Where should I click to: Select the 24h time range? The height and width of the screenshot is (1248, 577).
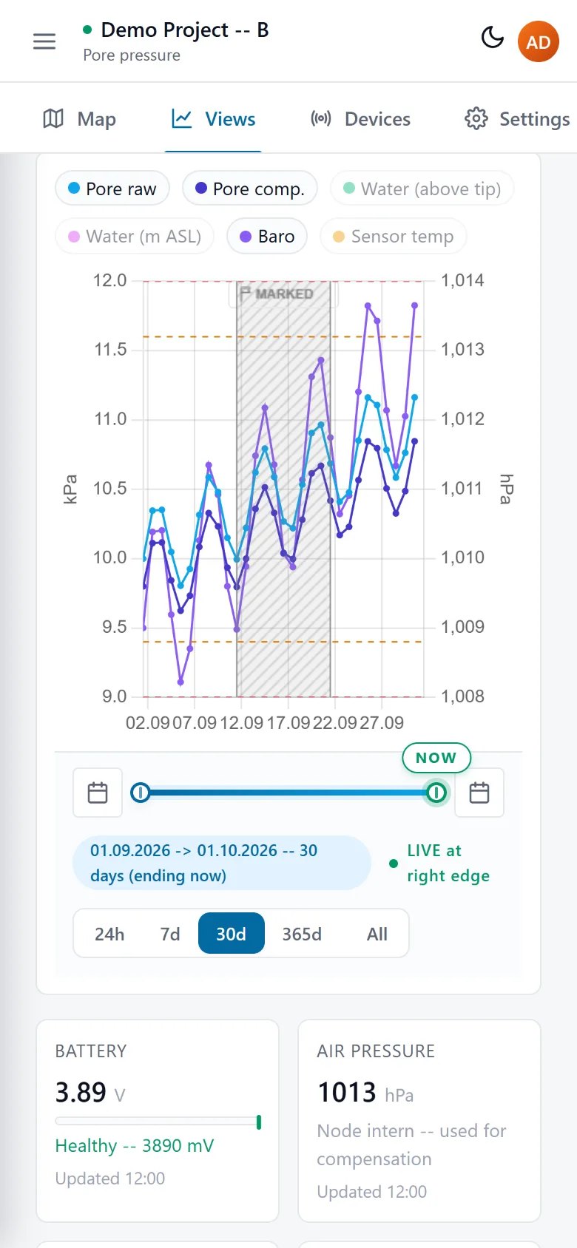click(x=109, y=934)
